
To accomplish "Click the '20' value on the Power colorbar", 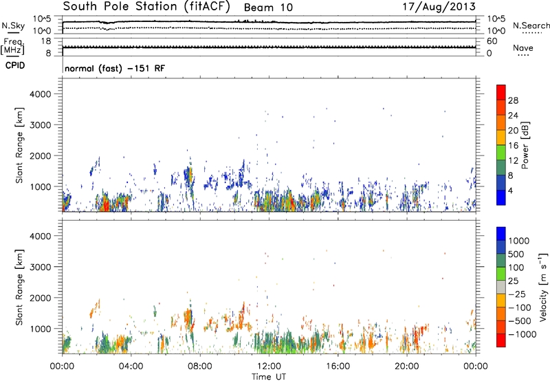I will tap(513, 131).
